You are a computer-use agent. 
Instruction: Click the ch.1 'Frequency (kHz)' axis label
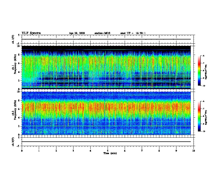pyautogui.click(x=15, y=64)
